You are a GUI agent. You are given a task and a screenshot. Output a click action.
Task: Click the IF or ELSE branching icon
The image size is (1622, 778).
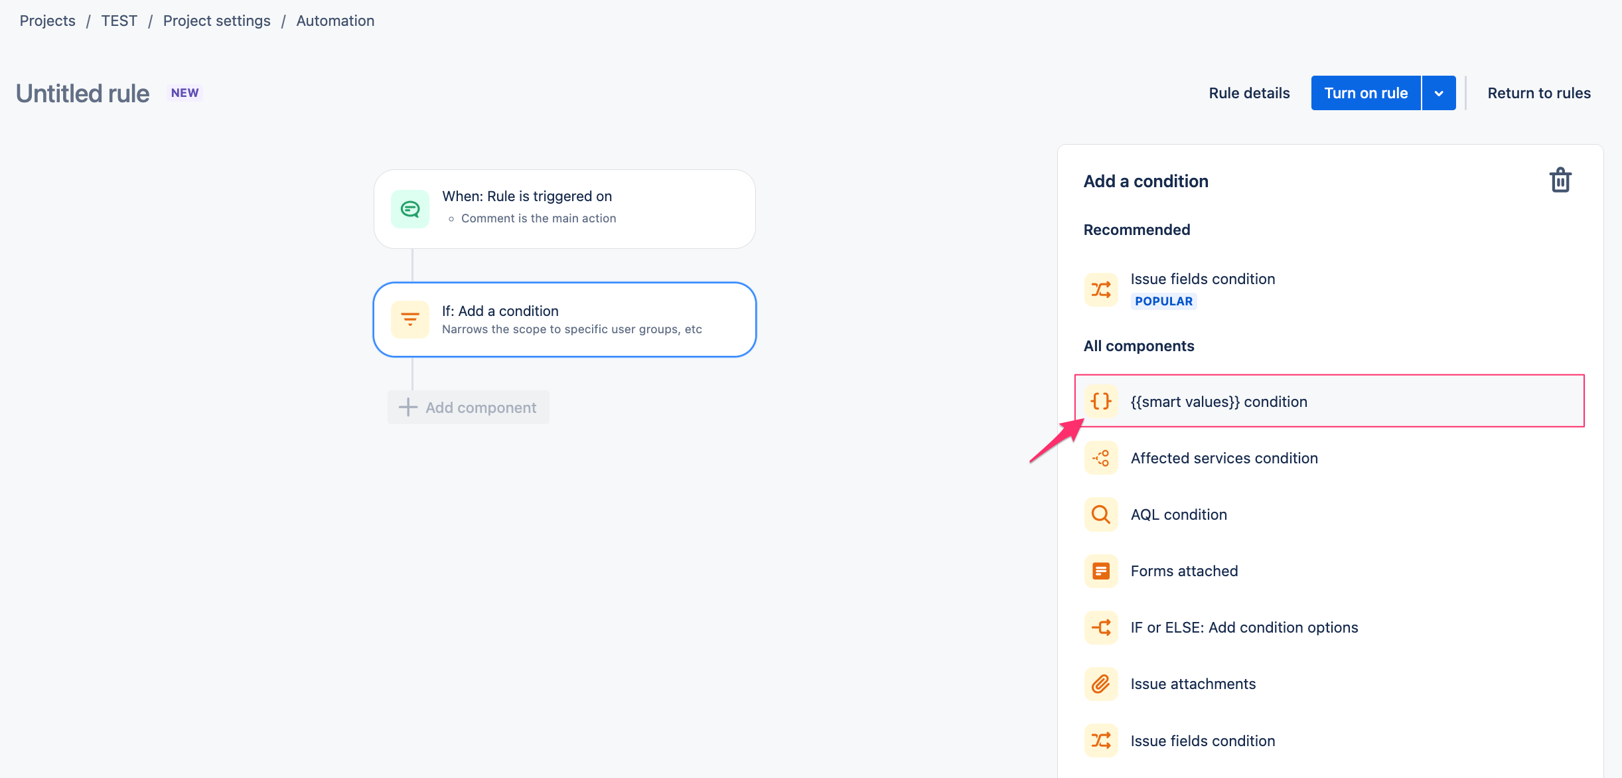[1101, 627]
